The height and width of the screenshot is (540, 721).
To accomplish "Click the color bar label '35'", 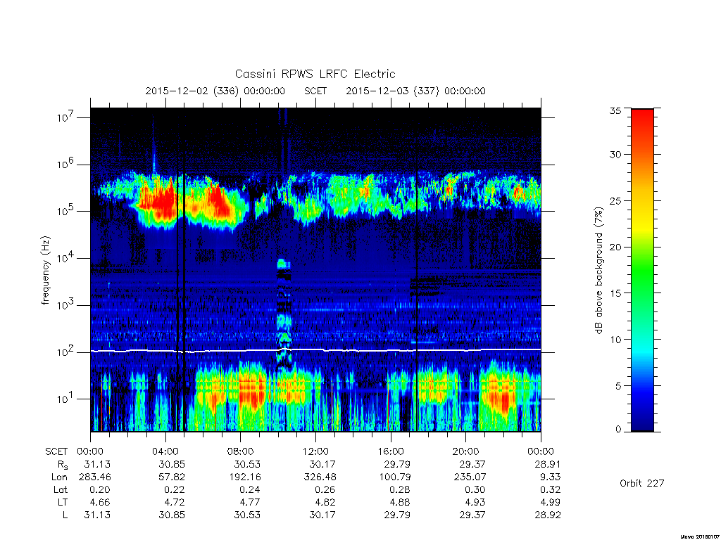I will (x=615, y=110).
